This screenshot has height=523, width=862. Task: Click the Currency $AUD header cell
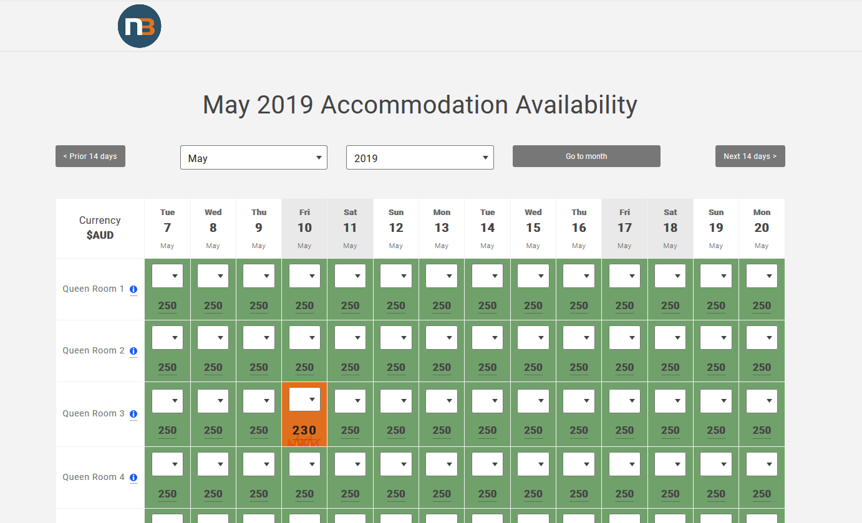100,228
